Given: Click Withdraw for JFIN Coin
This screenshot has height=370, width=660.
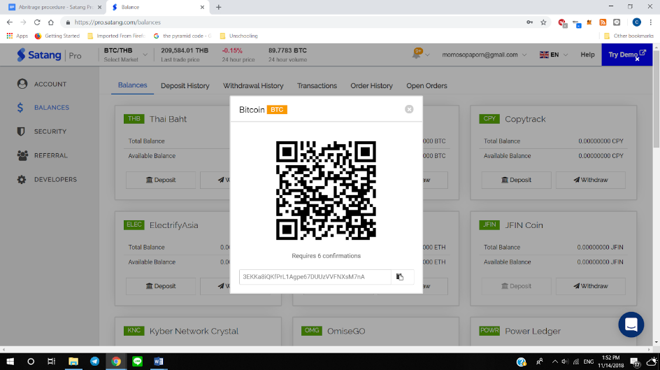Looking at the screenshot, I should (591, 286).
